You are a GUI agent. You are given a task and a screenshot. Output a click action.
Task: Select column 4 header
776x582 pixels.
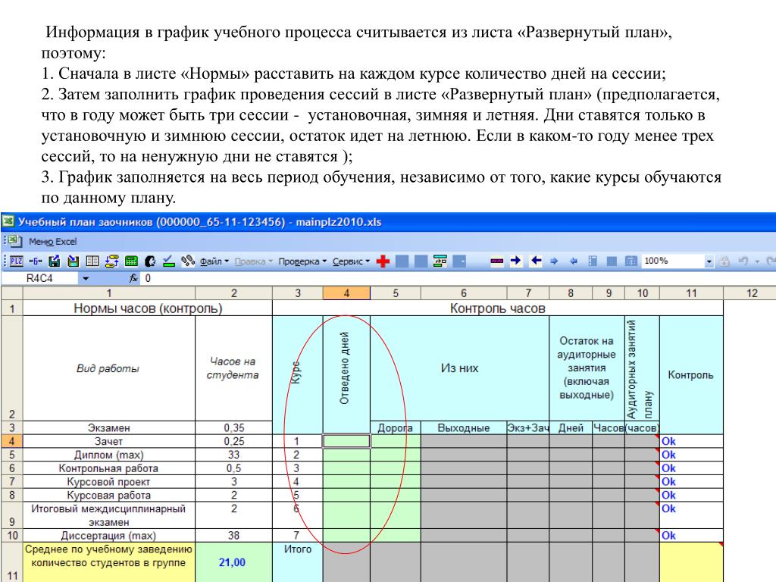pos(346,293)
